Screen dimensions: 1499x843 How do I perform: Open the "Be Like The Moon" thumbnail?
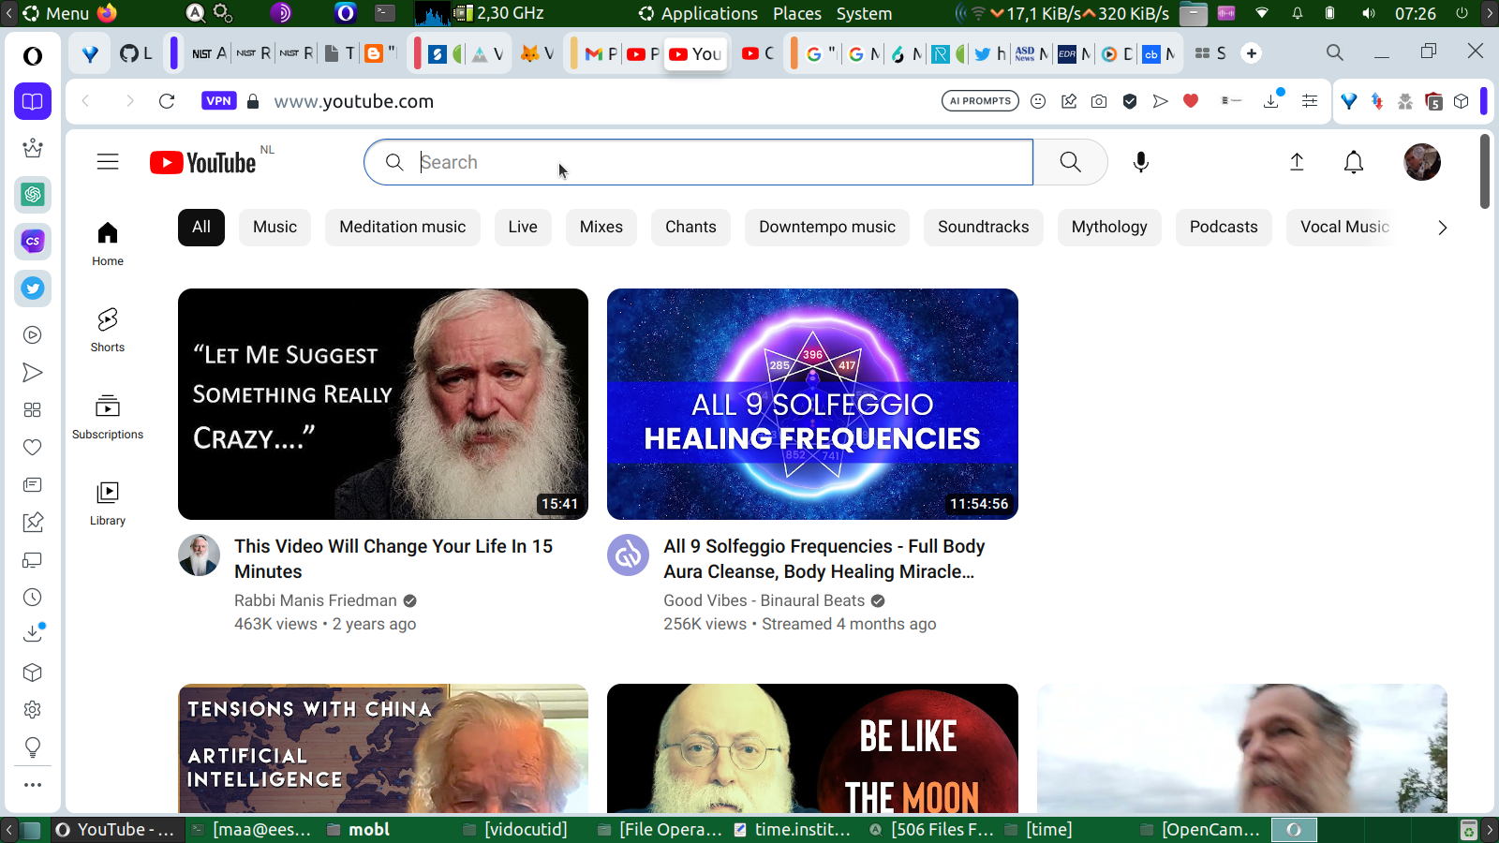coord(812,748)
